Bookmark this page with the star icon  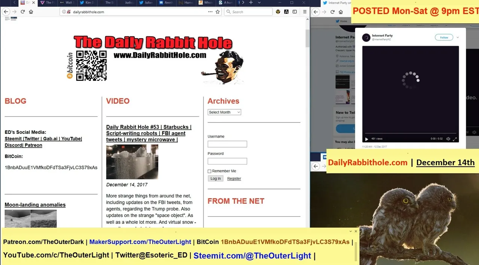[x=217, y=12]
